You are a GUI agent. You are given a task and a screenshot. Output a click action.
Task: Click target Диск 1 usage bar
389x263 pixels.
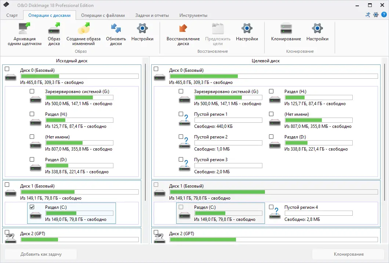click(274, 192)
